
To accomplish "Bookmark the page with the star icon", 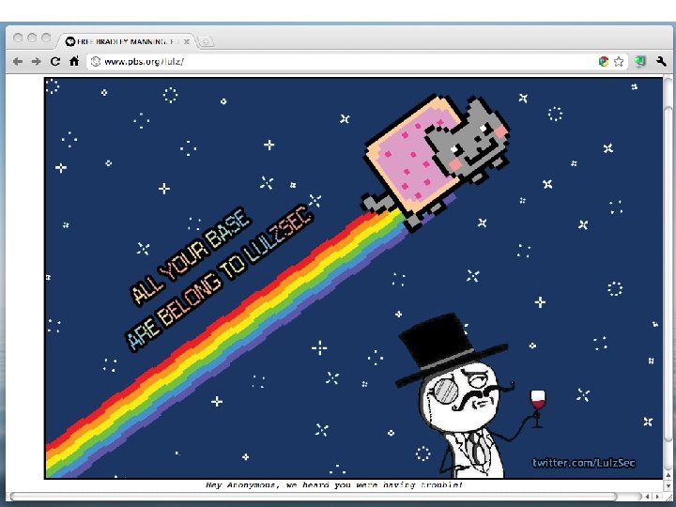I will [x=619, y=62].
